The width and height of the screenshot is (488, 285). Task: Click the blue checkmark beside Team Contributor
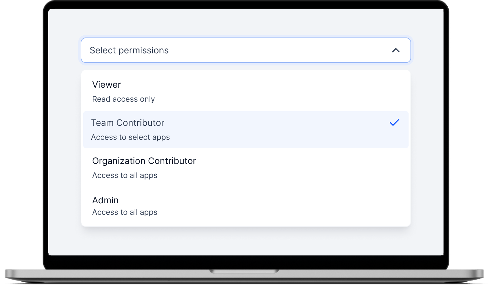[x=394, y=122]
